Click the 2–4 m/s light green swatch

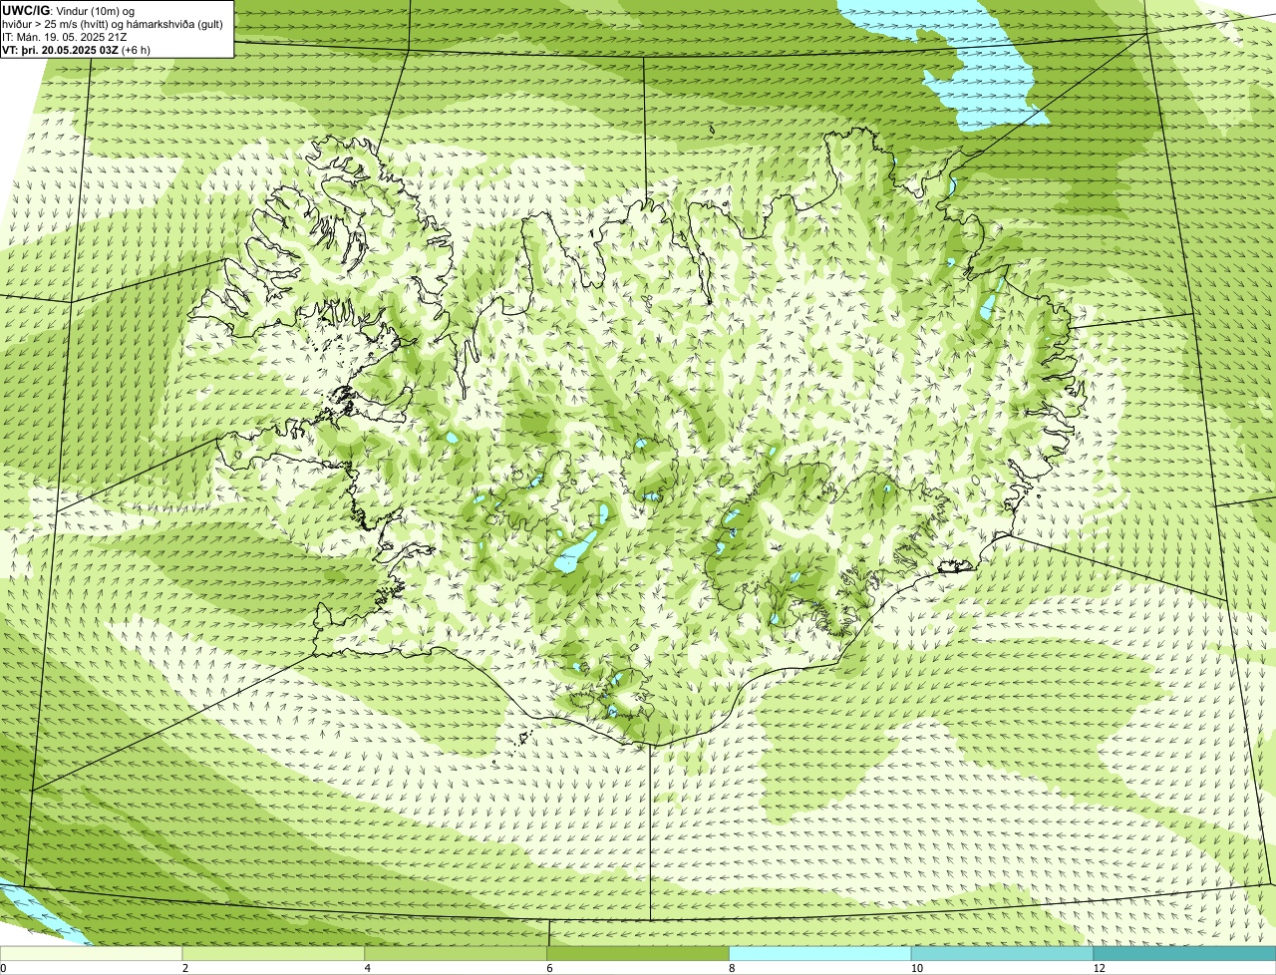pyautogui.click(x=274, y=953)
